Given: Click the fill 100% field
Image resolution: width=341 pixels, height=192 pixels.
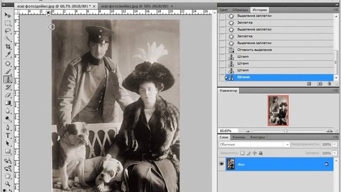Looking at the screenshot, I should (327, 153).
